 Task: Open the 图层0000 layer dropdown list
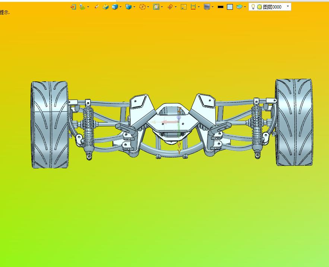288,6
